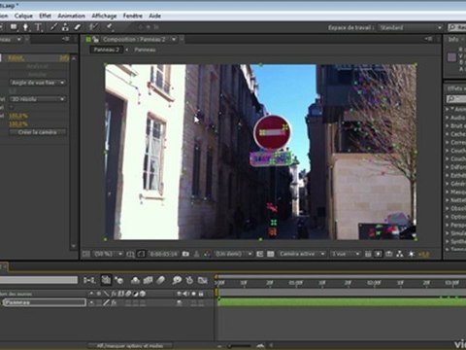Toggle the checkbox below 3D résolu dropdown
This screenshot has width=466, height=350.
pyautogui.click(x=12, y=107)
